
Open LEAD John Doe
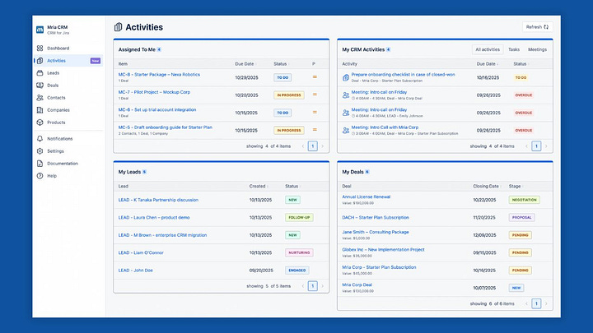(x=135, y=271)
